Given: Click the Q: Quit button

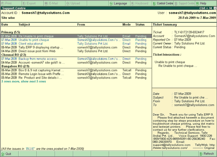Looking at the screenshot, I should click(x=10, y=154).
